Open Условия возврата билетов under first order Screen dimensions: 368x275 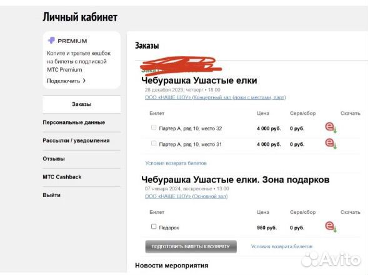[176, 163]
